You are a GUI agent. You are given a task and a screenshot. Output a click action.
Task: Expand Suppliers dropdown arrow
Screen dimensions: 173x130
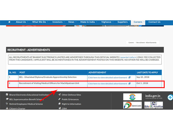(x=129, y=22)
